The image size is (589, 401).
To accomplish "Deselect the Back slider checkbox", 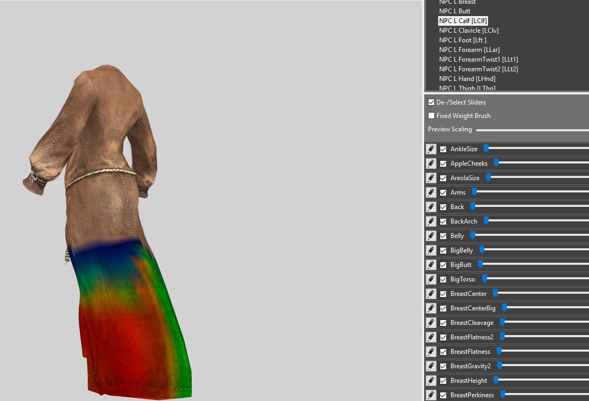I will click(x=443, y=207).
